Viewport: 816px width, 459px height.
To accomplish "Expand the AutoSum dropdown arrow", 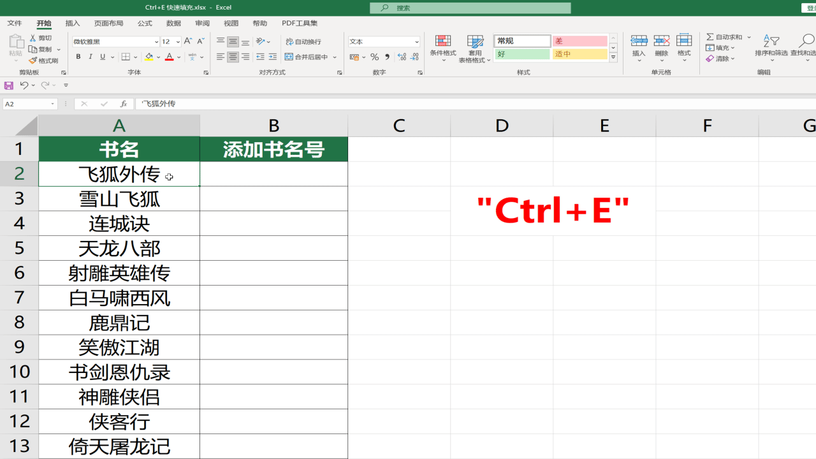I will coord(749,37).
